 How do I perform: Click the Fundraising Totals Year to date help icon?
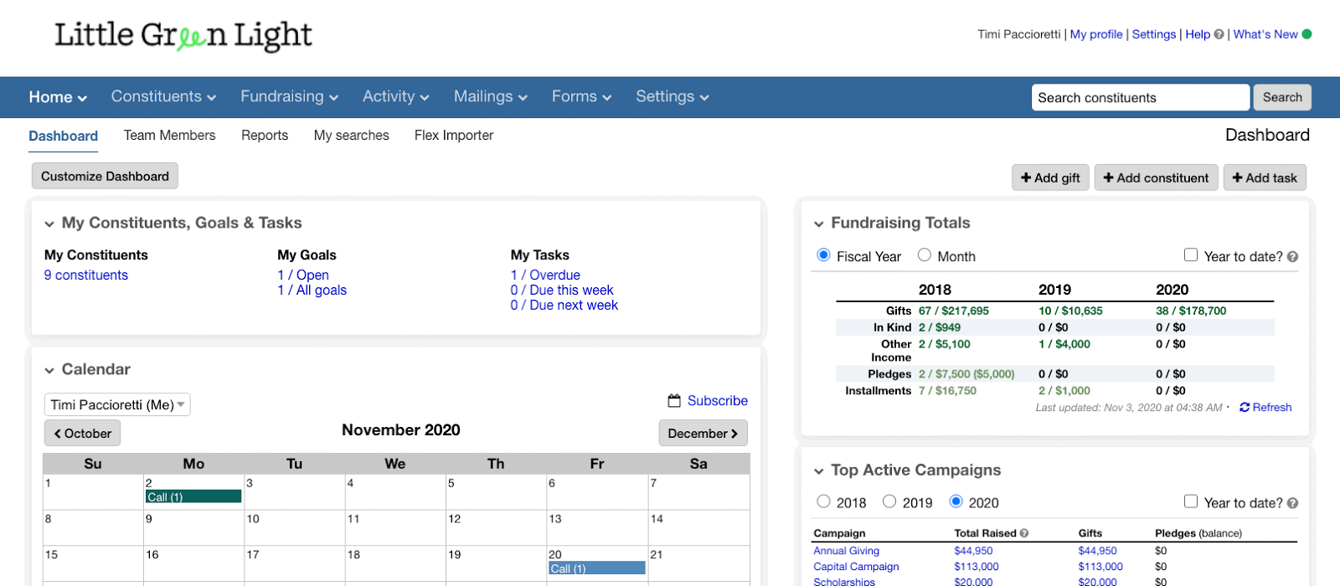click(1292, 257)
